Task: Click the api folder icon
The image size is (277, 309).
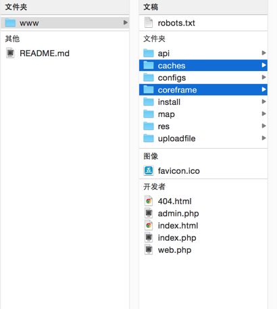Action: point(149,53)
